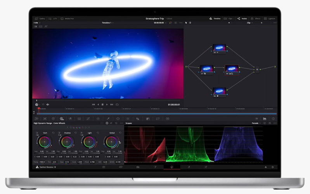The width and height of the screenshot is (310, 194).
Task: Open viewer options three-dot menu
Action: pyautogui.click(x=181, y=23)
